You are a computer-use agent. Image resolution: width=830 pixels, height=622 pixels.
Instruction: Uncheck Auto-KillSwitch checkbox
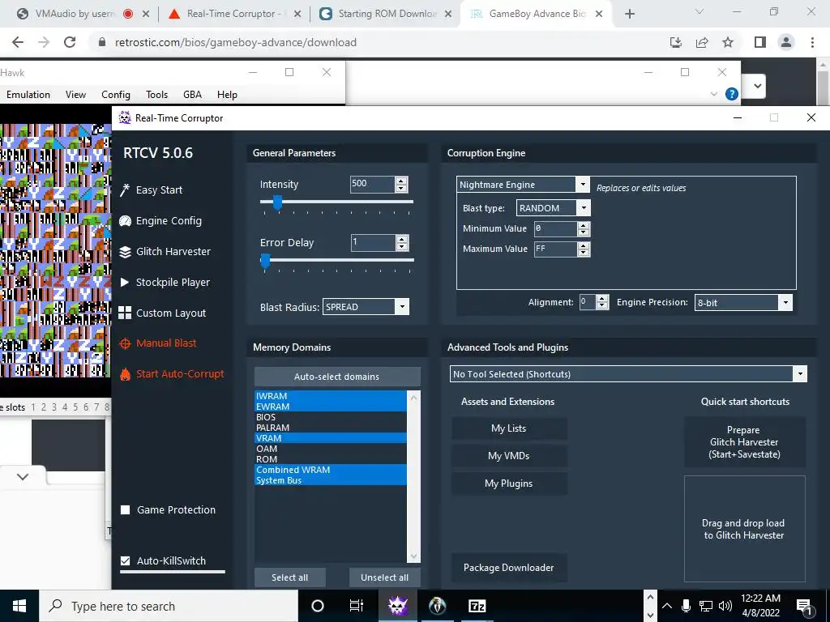tap(126, 560)
